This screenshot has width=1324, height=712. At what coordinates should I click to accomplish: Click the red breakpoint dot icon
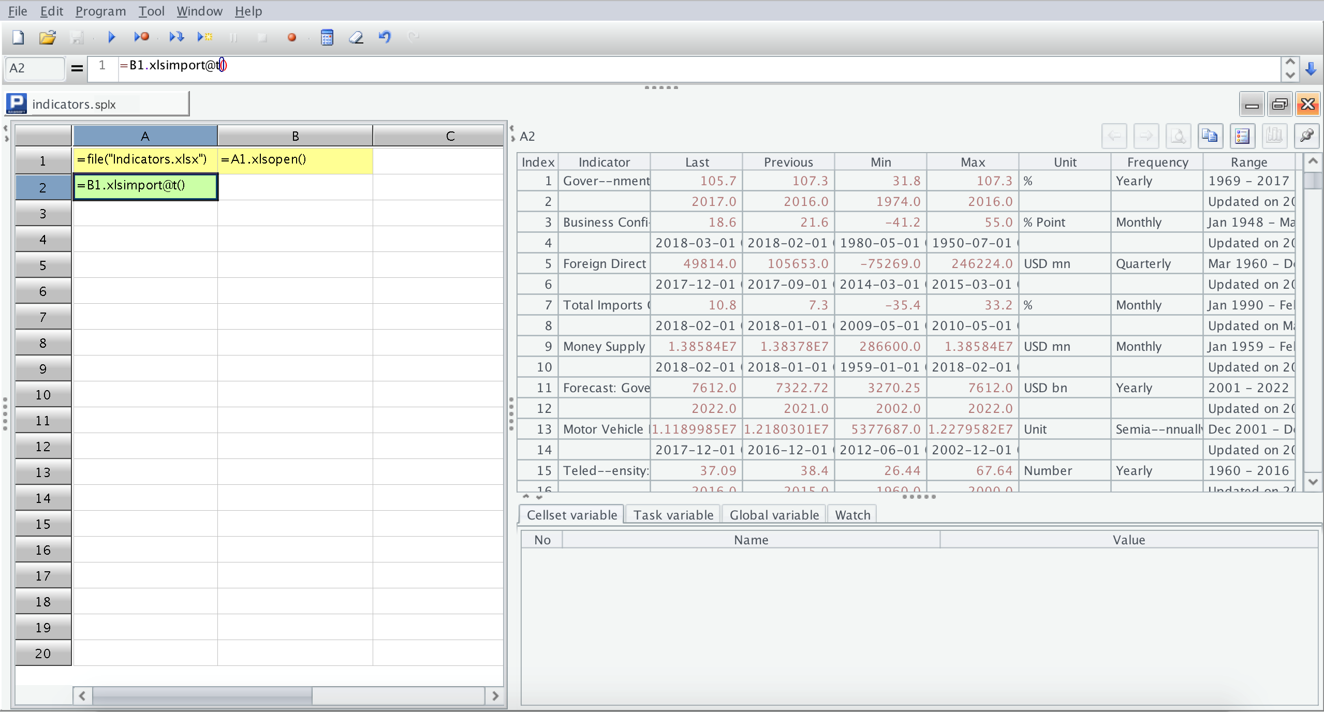(x=292, y=37)
